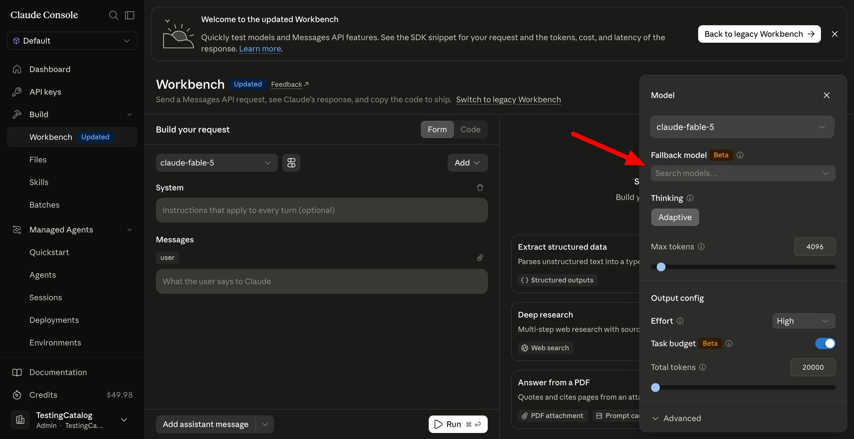Screen dimensions: 854x439
Task: Toggle the Task budget switch off
Action: point(825,344)
